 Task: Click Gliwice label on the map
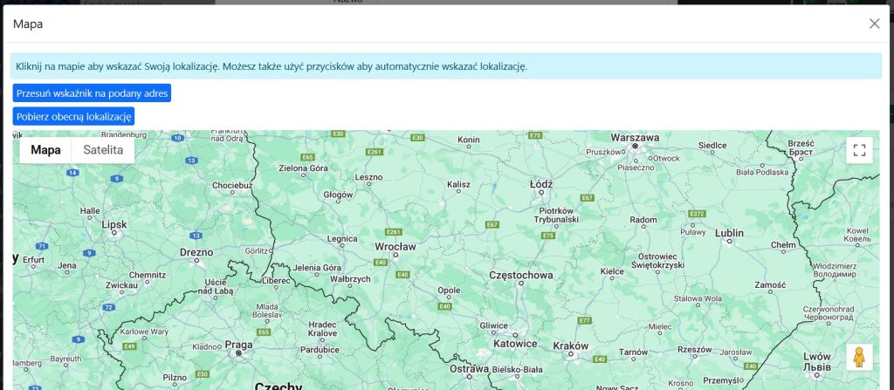(493, 325)
